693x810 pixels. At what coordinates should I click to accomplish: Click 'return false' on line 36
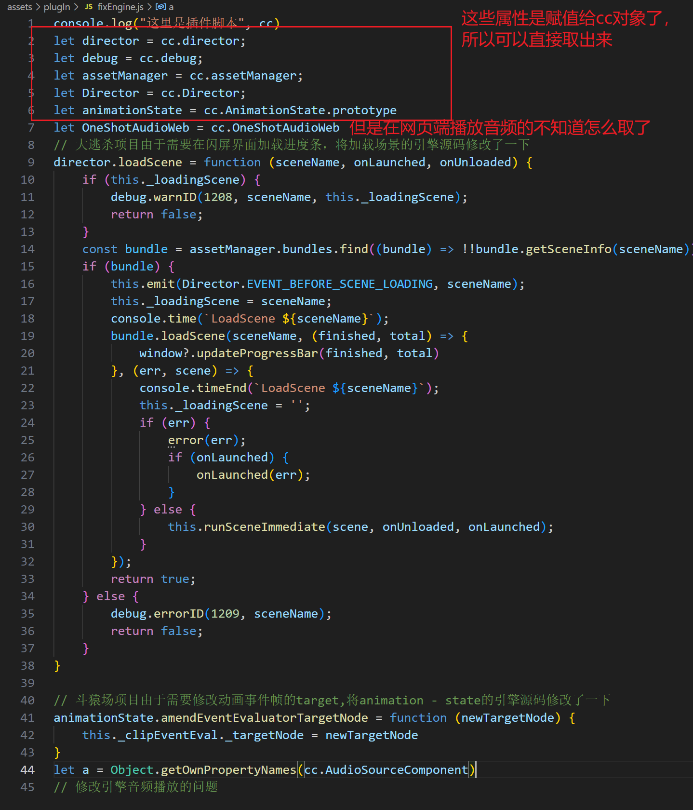pos(153,631)
